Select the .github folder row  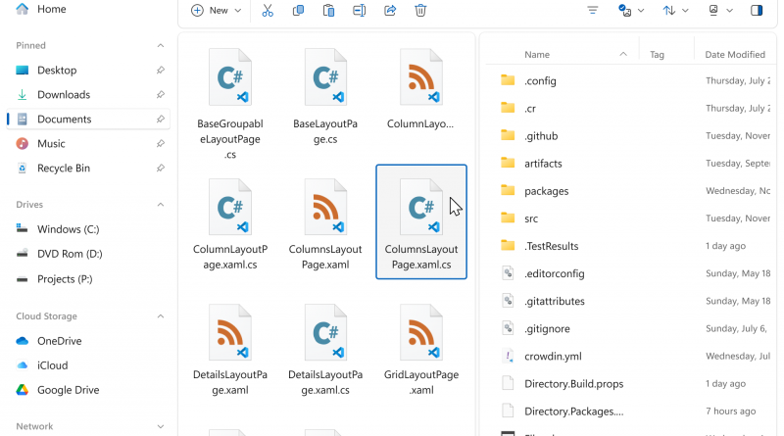tap(631, 135)
